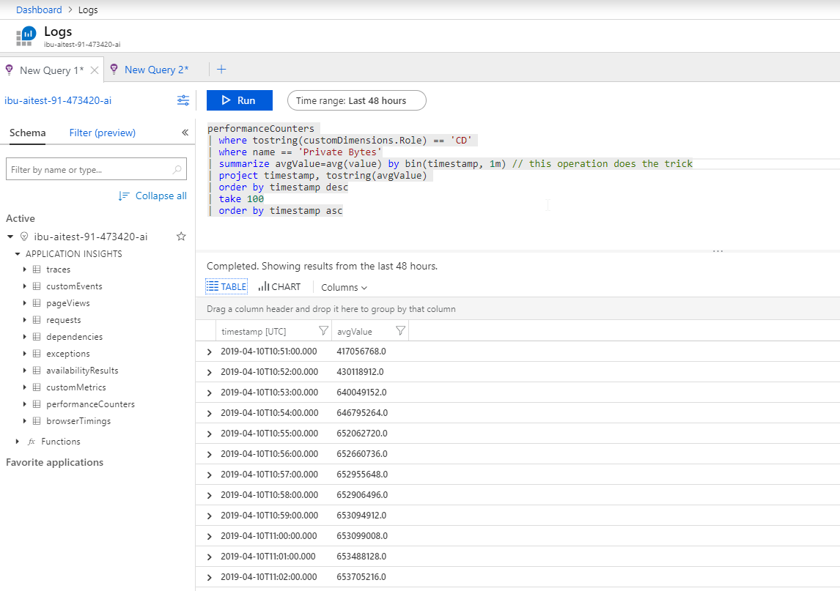The width and height of the screenshot is (840, 591).
Task: Collapse the ibu-aitest-91-473420-ai tree node
Action: tap(10, 236)
